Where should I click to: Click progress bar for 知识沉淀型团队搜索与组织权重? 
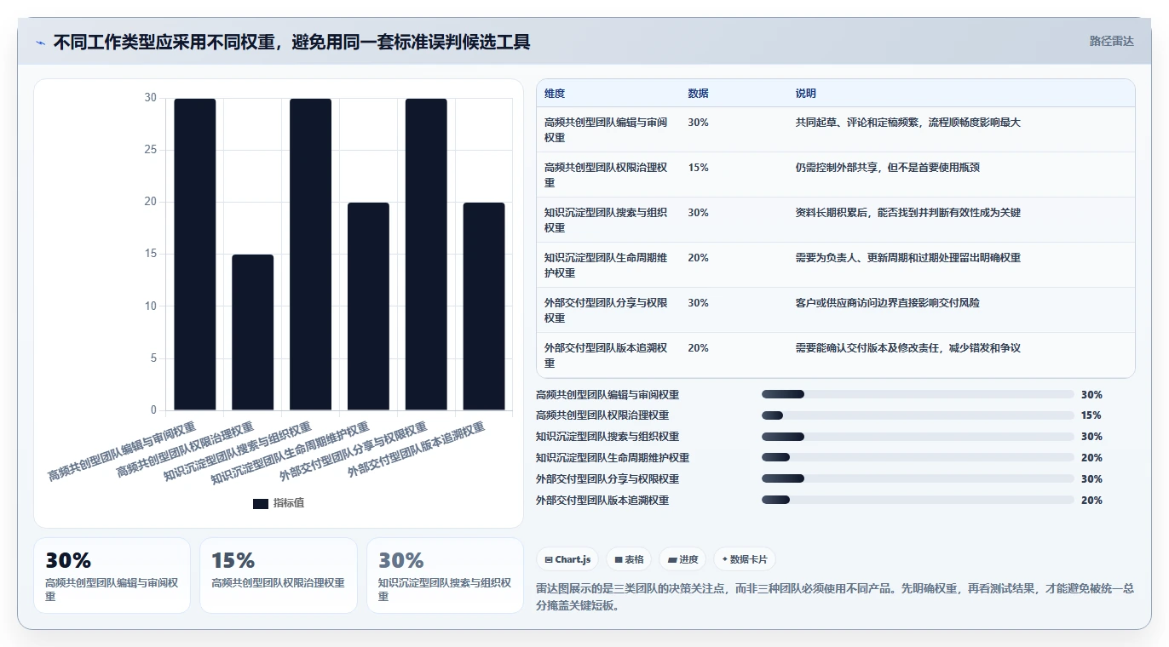point(918,437)
